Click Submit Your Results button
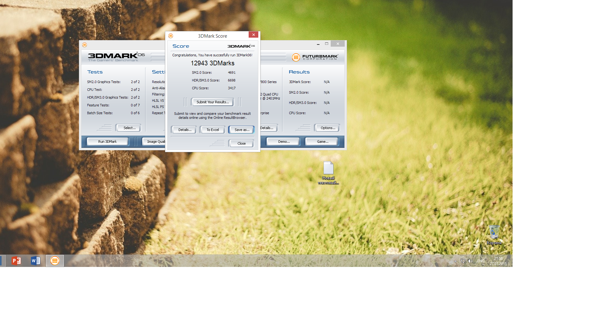599x336 pixels. pyautogui.click(x=212, y=102)
